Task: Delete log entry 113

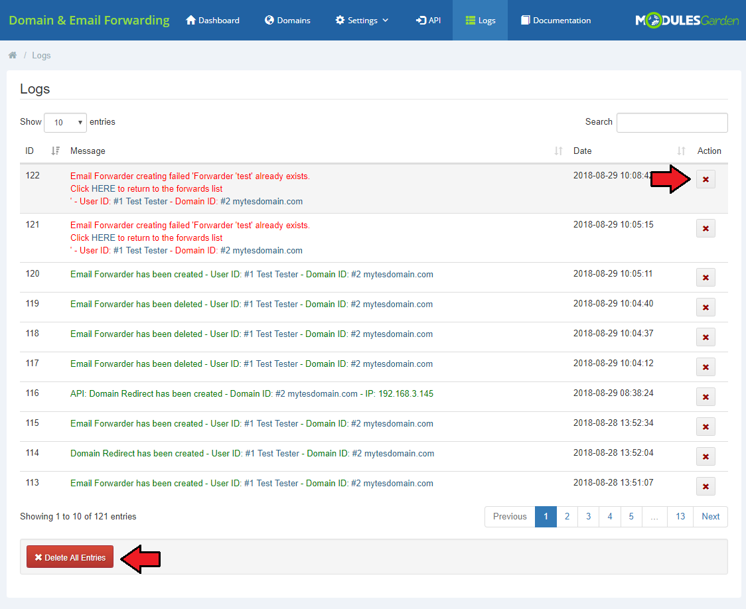Action: click(706, 486)
